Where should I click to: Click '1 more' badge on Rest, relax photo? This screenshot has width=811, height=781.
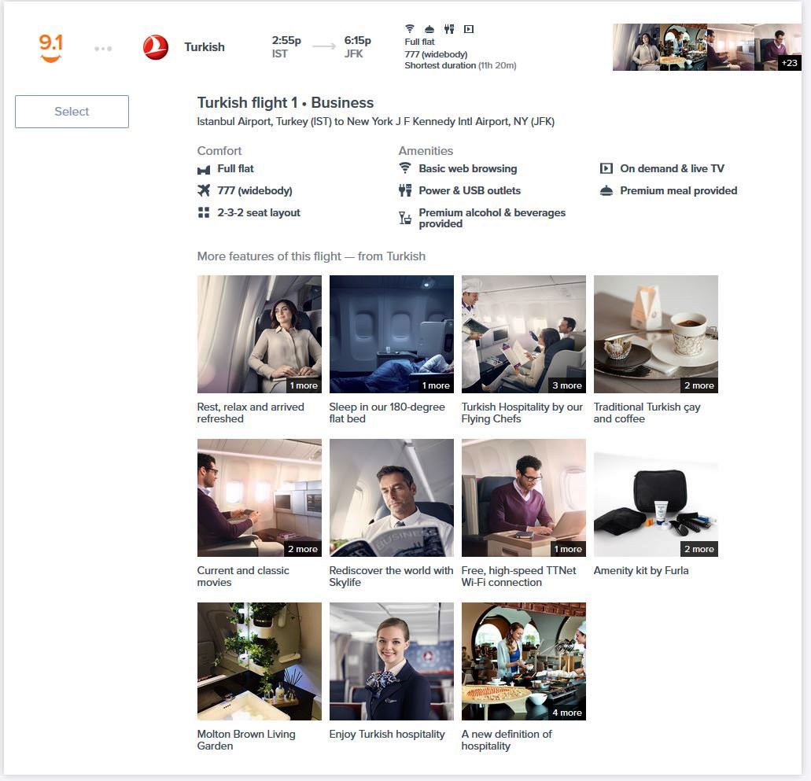click(x=304, y=385)
